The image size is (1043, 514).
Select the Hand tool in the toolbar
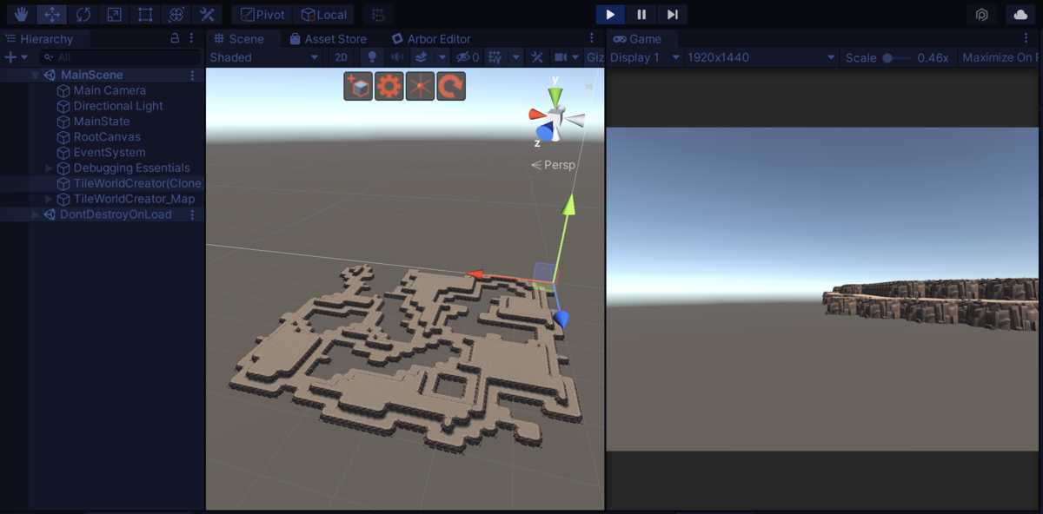coord(21,15)
